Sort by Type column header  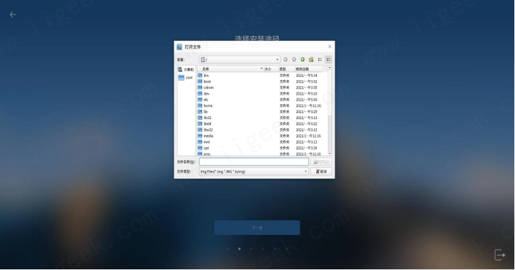click(x=286, y=69)
